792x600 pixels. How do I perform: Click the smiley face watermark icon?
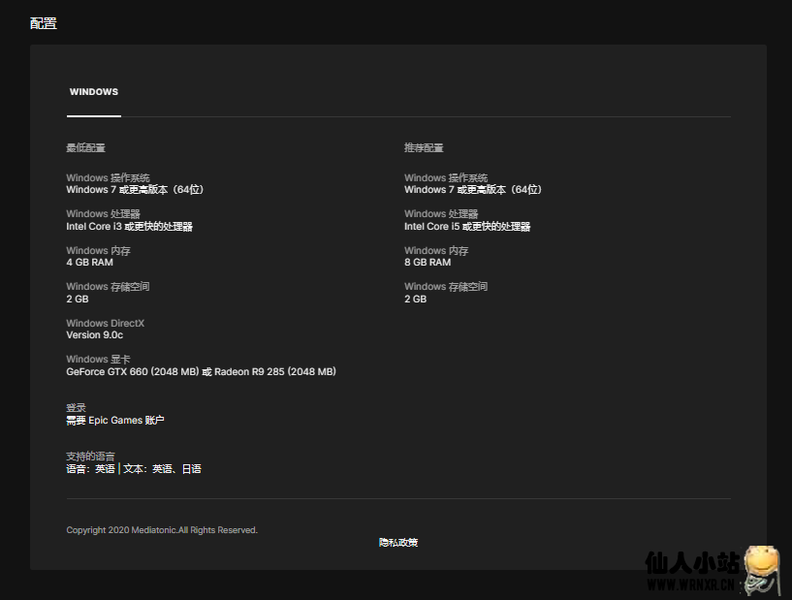(763, 565)
